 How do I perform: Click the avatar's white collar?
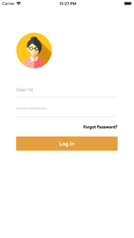[x=34, y=59]
